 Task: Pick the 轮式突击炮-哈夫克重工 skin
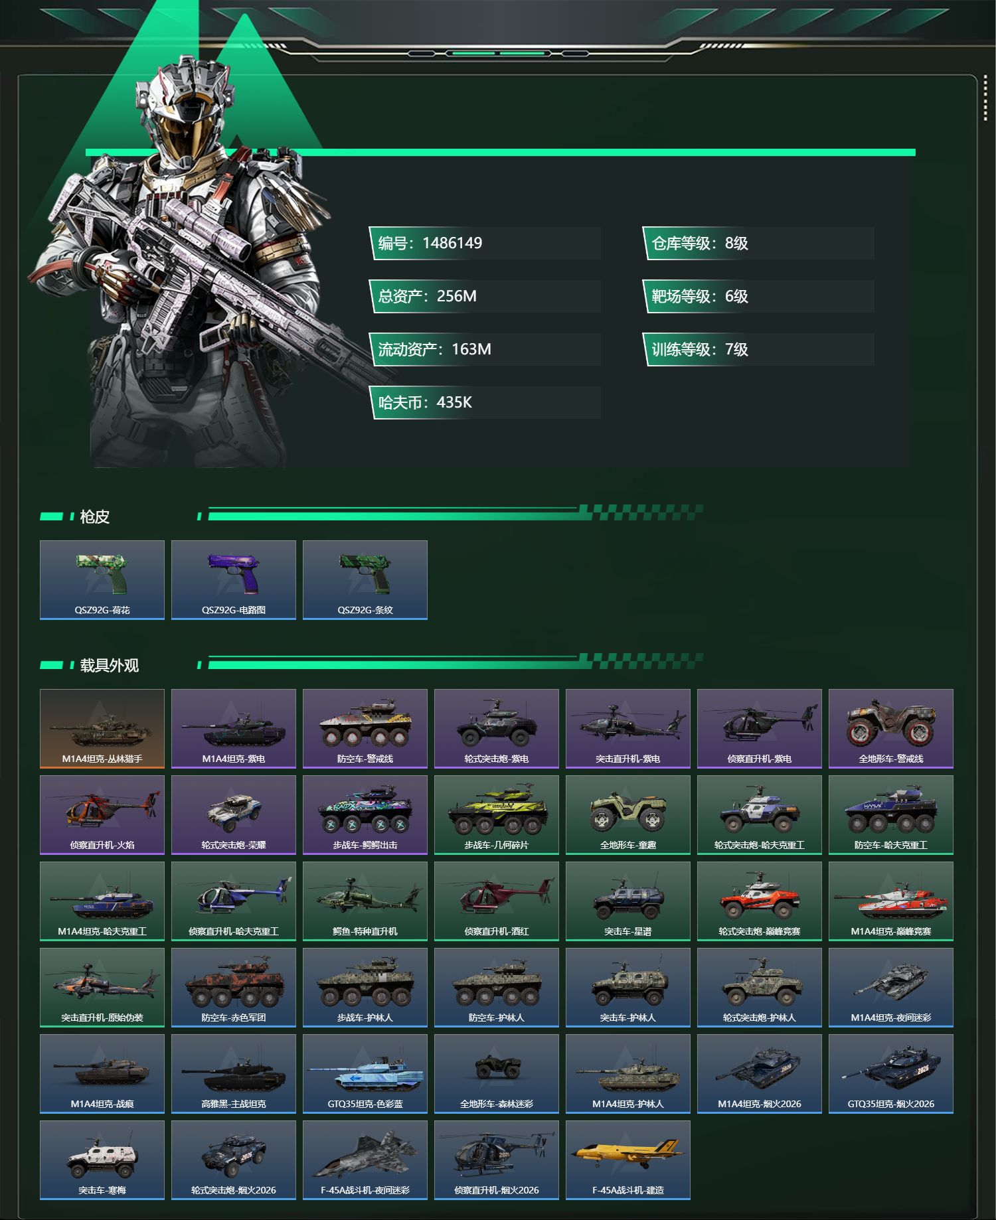pyautogui.click(x=760, y=815)
